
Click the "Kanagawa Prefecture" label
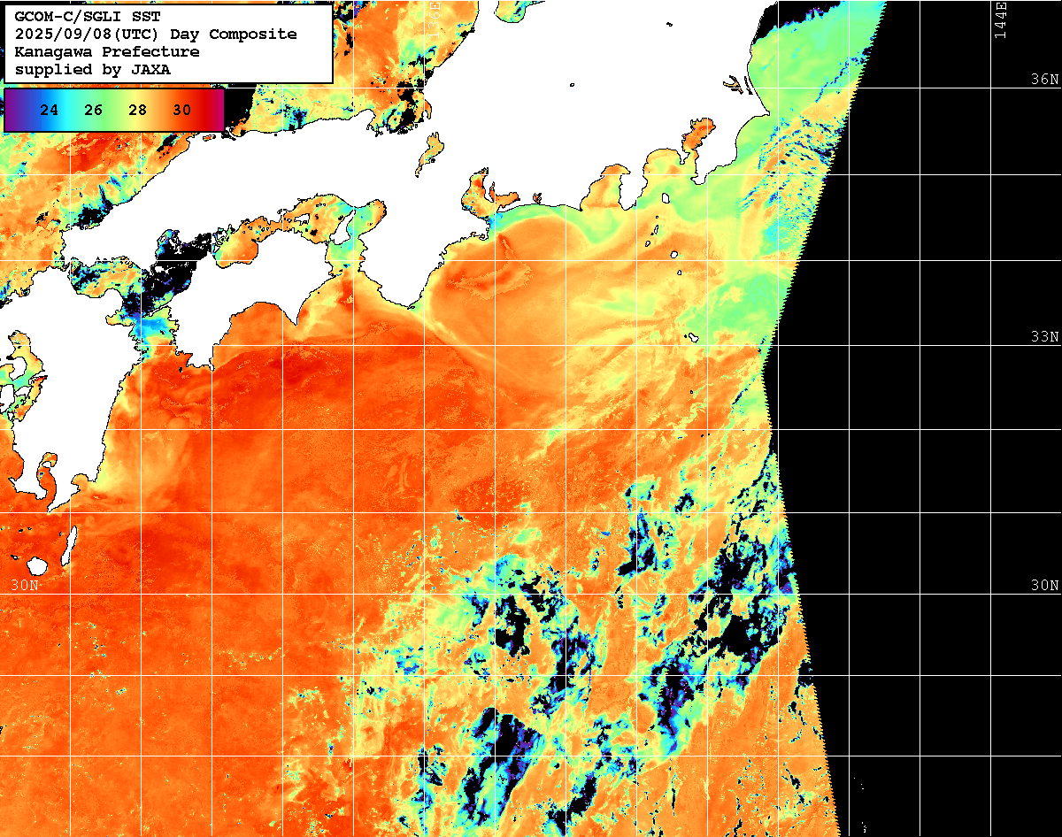(x=107, y=52)
